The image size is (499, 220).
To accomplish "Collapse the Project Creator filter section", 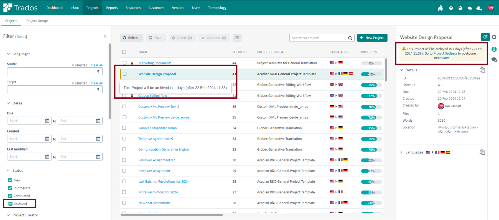I will (8, 215).
